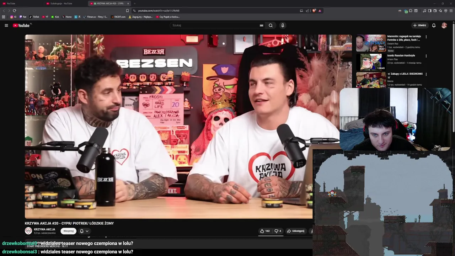Open the TikTok bookmark
The width and height of the screenshot is (455, 256).
coord(34,17)
